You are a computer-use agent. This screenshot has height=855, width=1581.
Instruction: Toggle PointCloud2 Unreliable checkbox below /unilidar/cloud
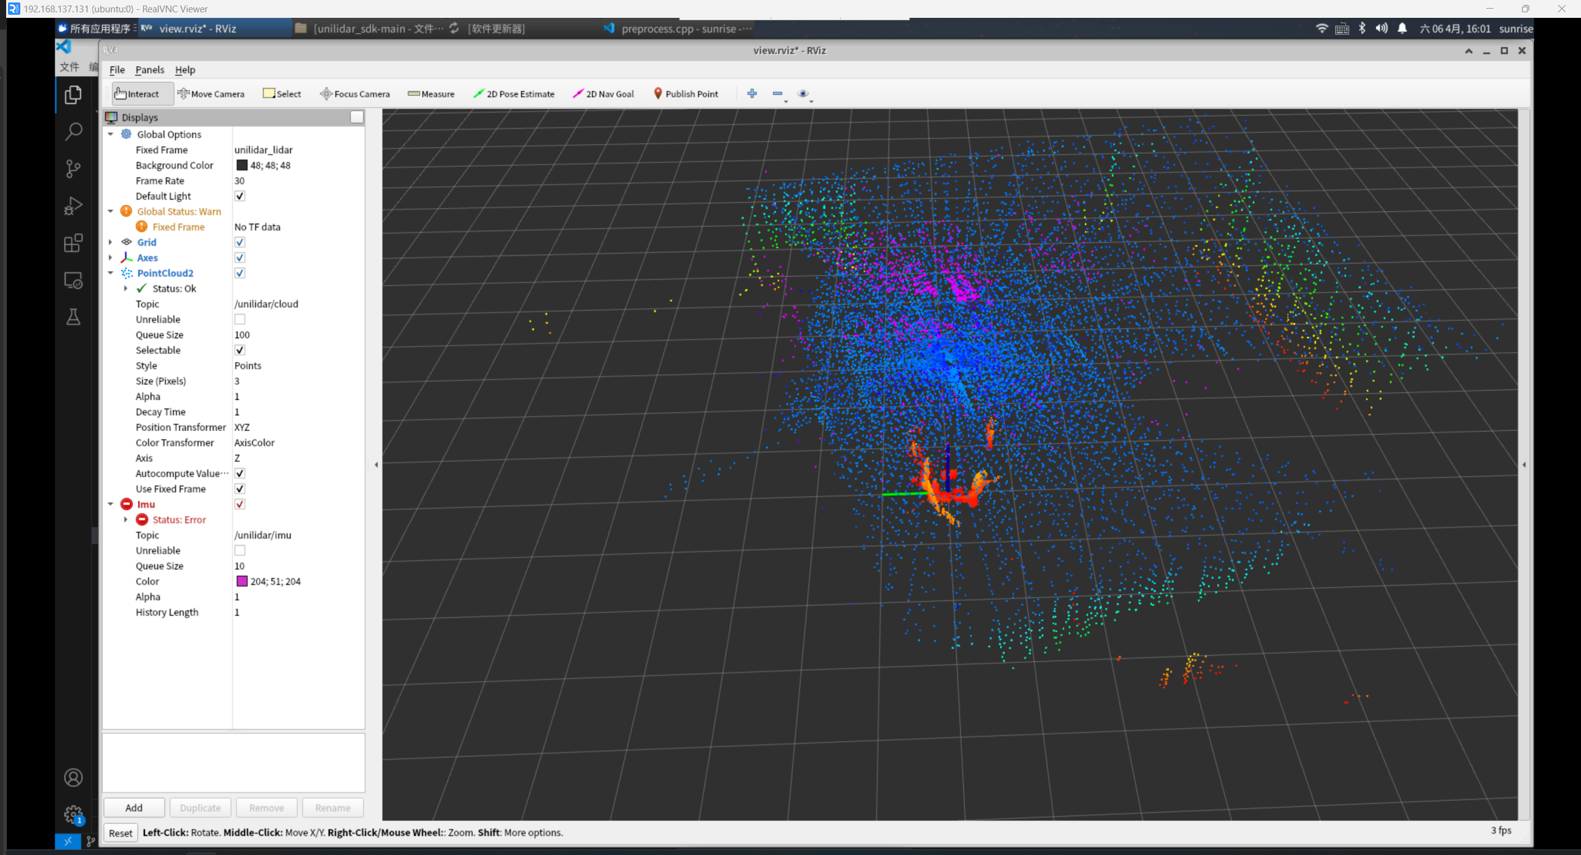coord(240,319)
